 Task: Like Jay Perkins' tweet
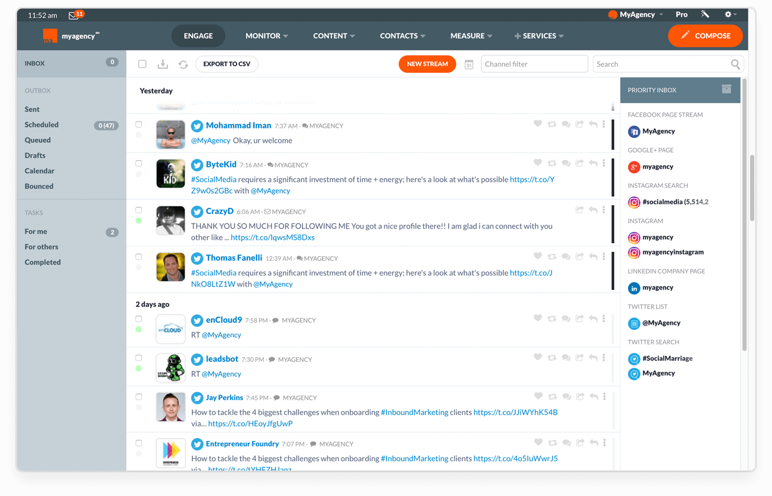[538, 396]
